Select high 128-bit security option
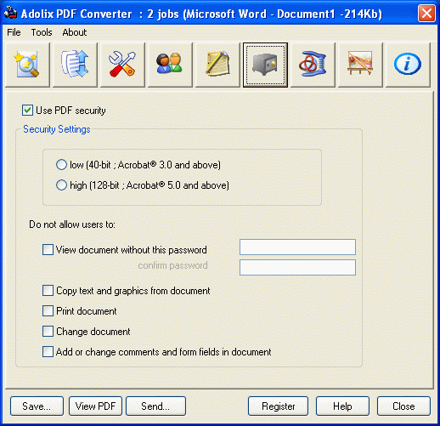The height and width of the screenshot is (426, 440). pyautogui.click(x=61, y=185)
